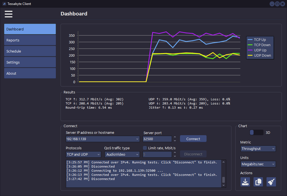Image resolution: width=287 pixels, height=196 pixels.
Task: Open the hamburger navigation menu
Action: (x=8, y=14)
